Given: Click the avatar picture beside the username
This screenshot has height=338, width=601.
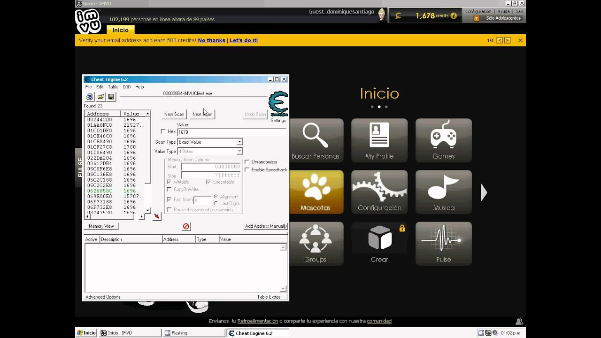Looking at the screenshot, I should pos(382,15).
